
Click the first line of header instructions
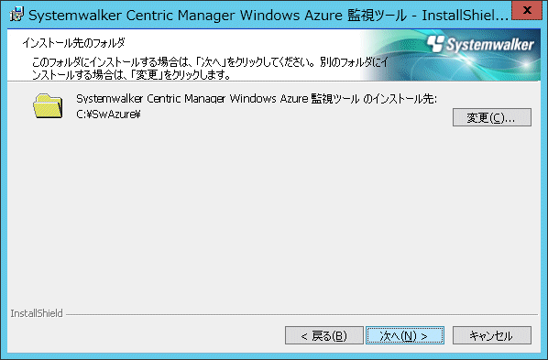[x=210, y=62]
